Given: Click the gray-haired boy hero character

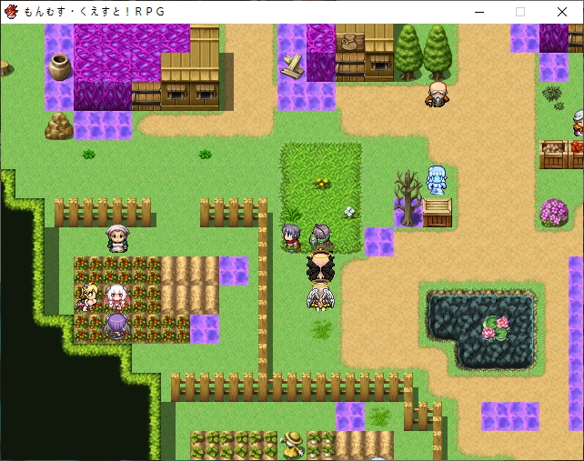Looking at the screenshot, I should pos(291,238).
